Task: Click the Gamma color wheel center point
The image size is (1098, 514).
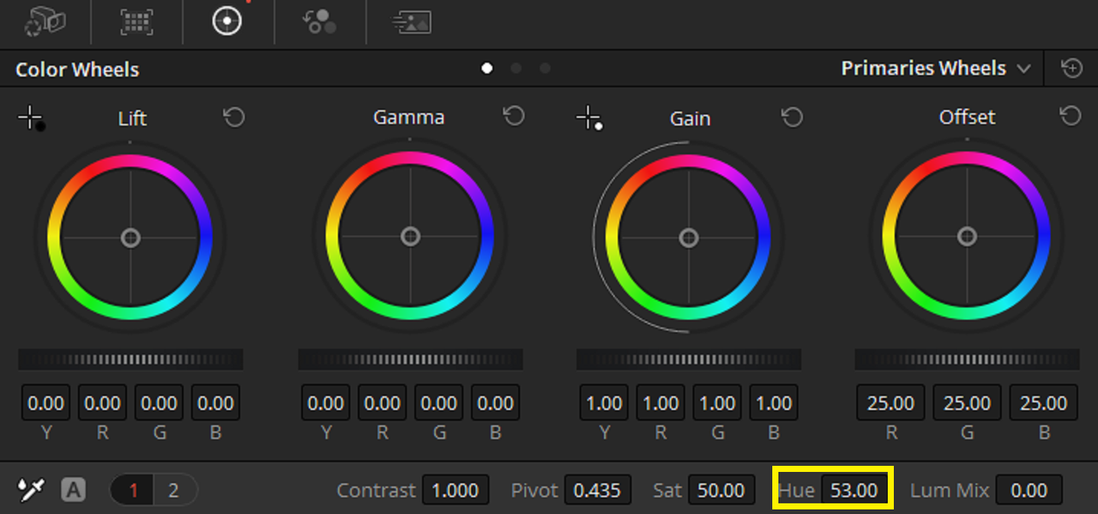Action: [x=410, y=236]
